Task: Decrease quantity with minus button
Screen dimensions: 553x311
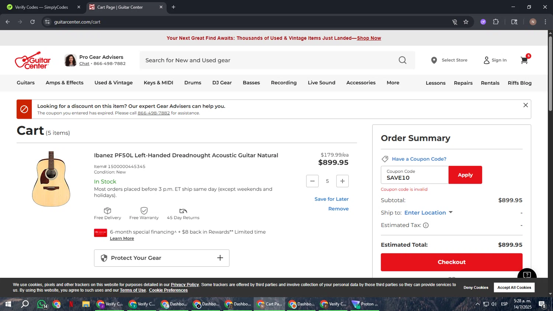Action: click(312, 181)
